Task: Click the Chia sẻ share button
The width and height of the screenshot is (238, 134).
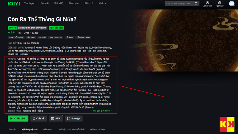Action: pyautogui.click(x=39, y=119)
